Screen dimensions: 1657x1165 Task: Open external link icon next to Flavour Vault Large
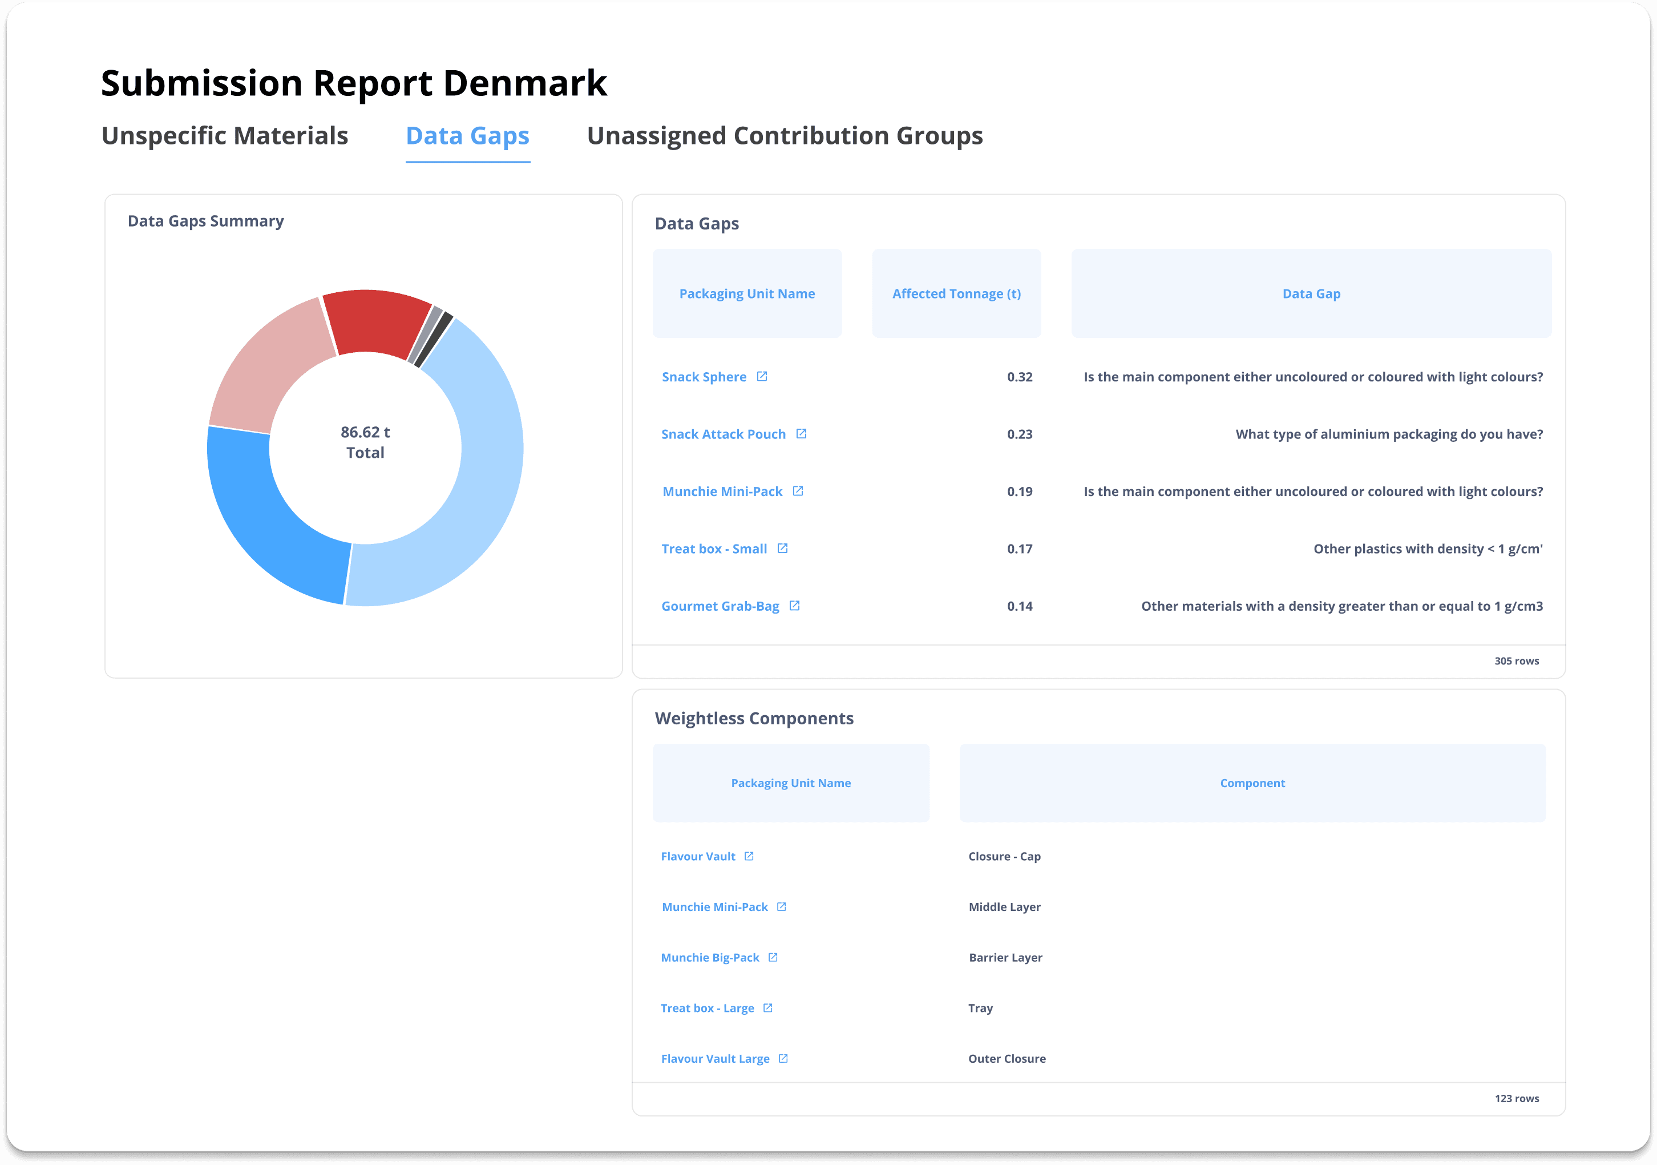pos(783,1058)
